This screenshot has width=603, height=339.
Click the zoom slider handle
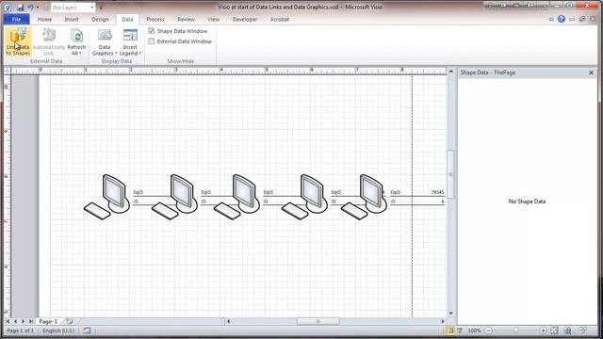[x=516, y=331]
